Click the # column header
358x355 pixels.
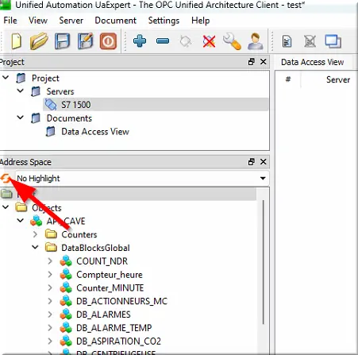(x=288, y=79)
